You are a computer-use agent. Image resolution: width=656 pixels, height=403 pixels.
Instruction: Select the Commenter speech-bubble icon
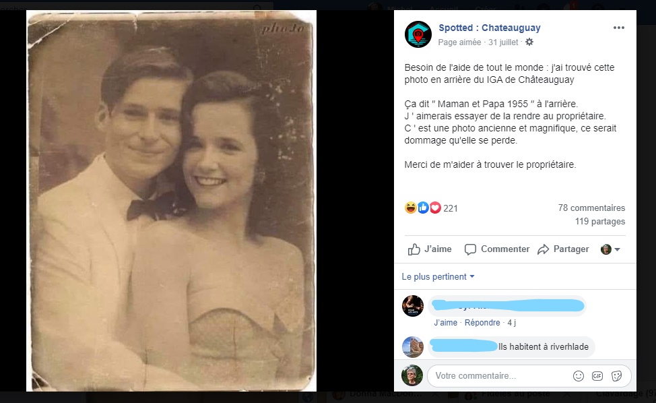(470, 249)
